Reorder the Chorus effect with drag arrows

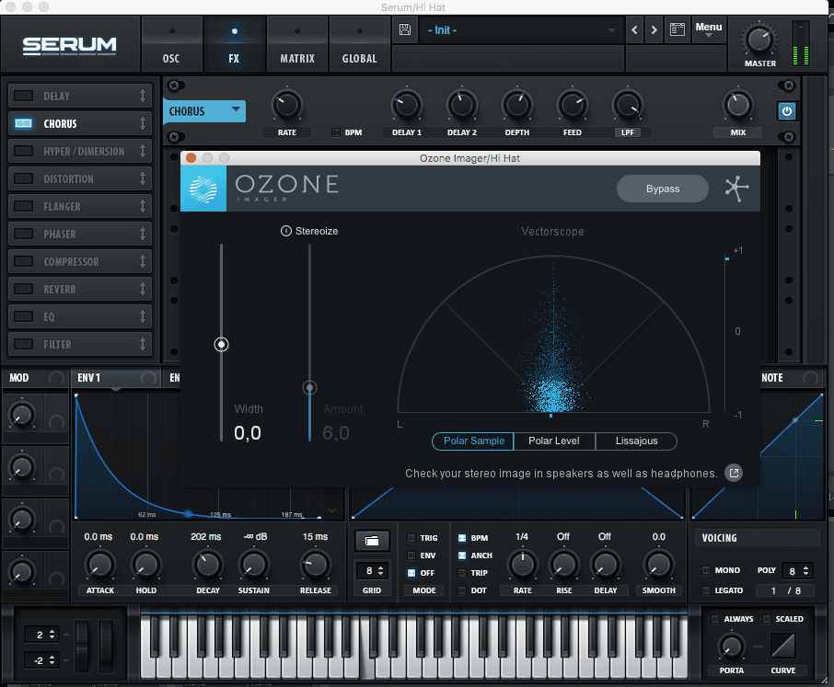(x=143, y=123)
